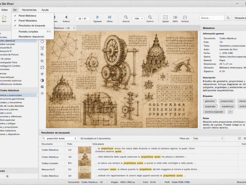Click the Búsqueda avanzada button
The height and width of the screenshot is (185, 246).
(x=240, y=18)
